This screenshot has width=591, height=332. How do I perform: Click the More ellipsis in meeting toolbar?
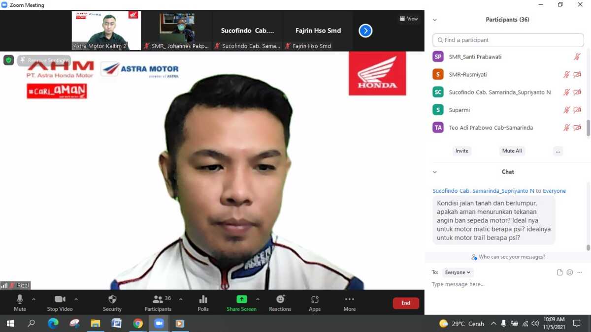[350, 300]
